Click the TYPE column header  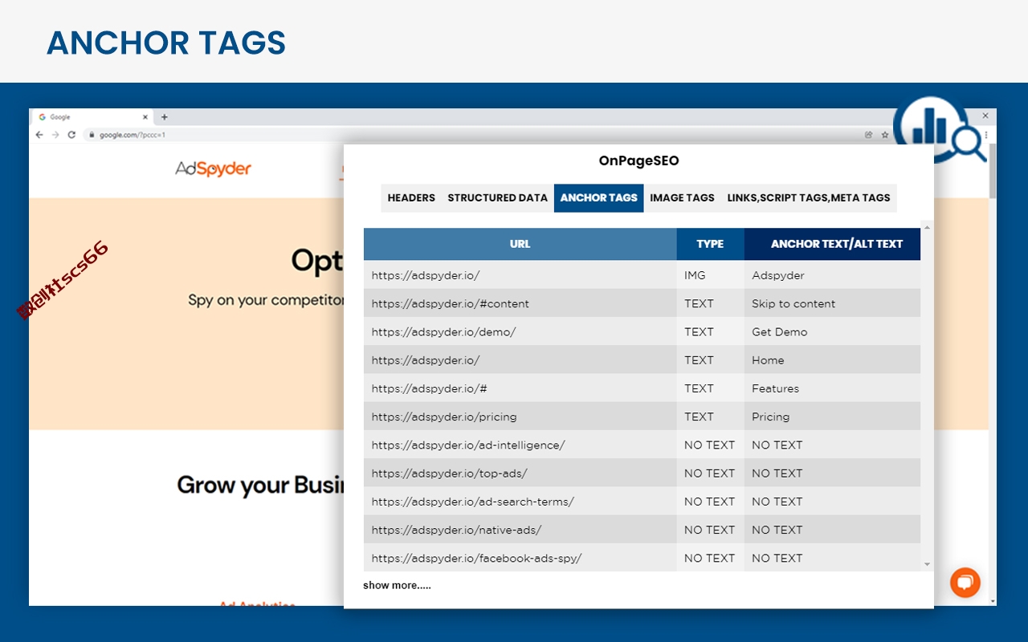coord(710,244)
